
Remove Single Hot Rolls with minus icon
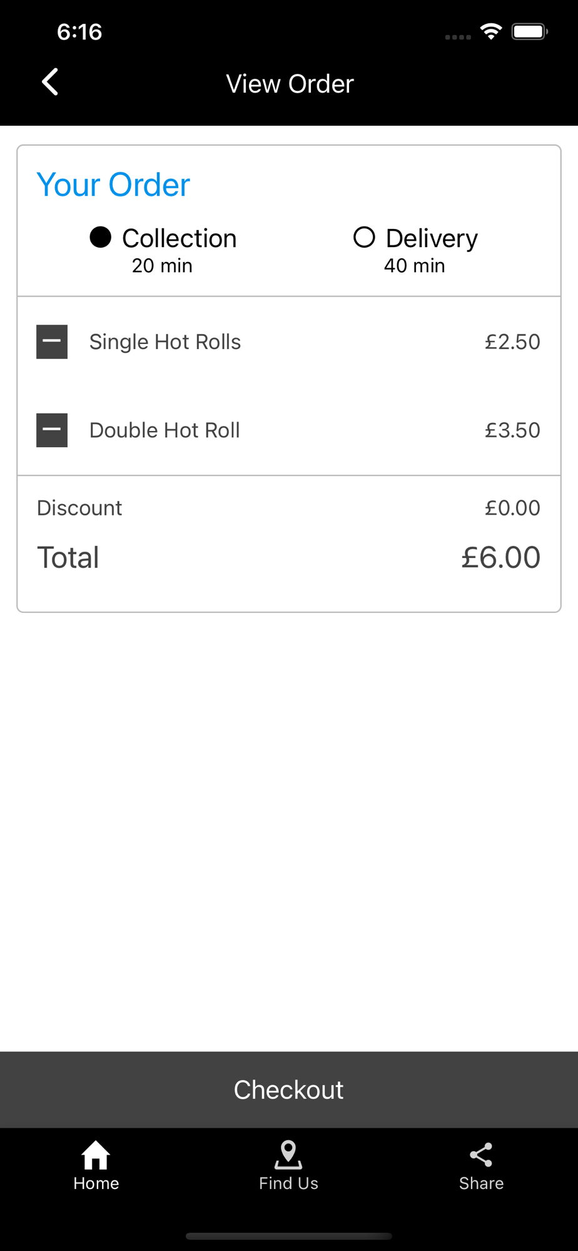[x=52, y=342]
